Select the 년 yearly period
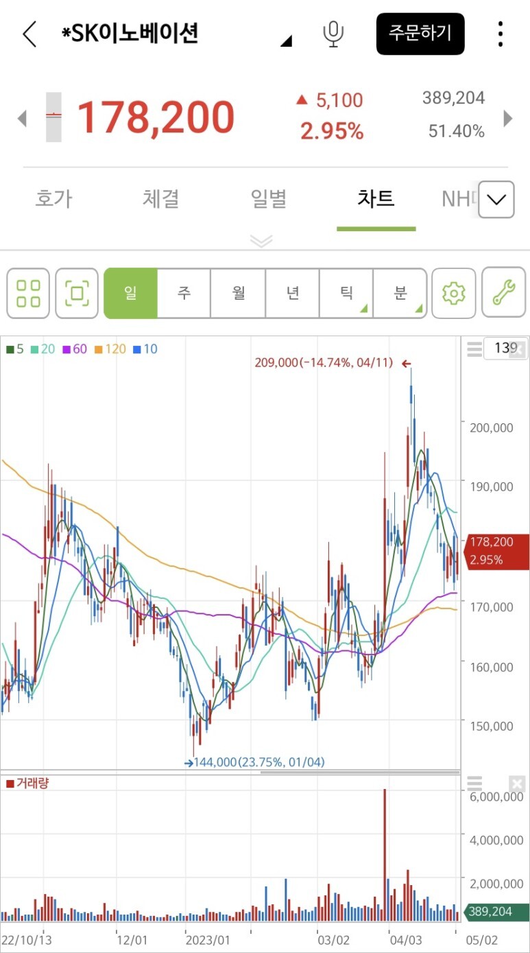 (292, 293)
